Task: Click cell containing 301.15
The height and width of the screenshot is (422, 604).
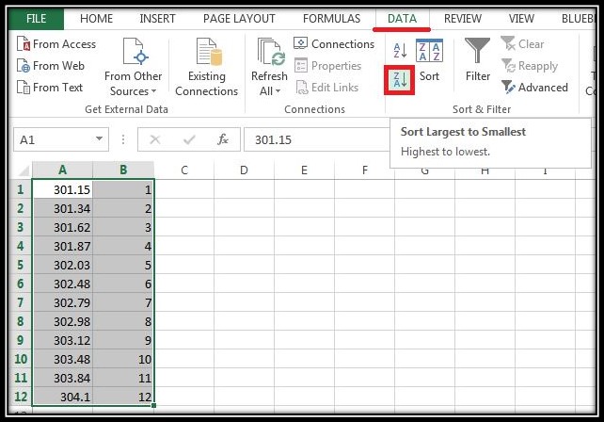Action: (62, 189)
